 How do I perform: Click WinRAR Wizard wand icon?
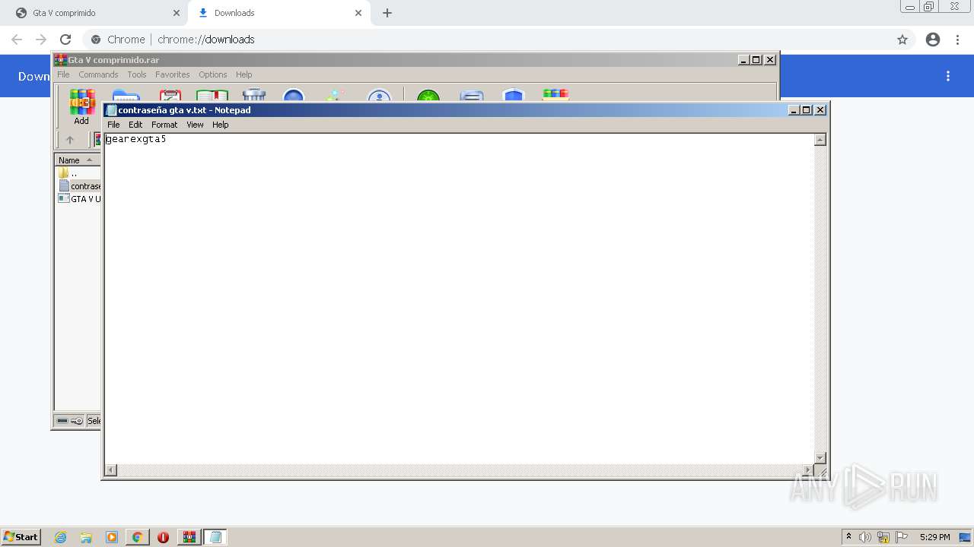(x=335, y=96)
